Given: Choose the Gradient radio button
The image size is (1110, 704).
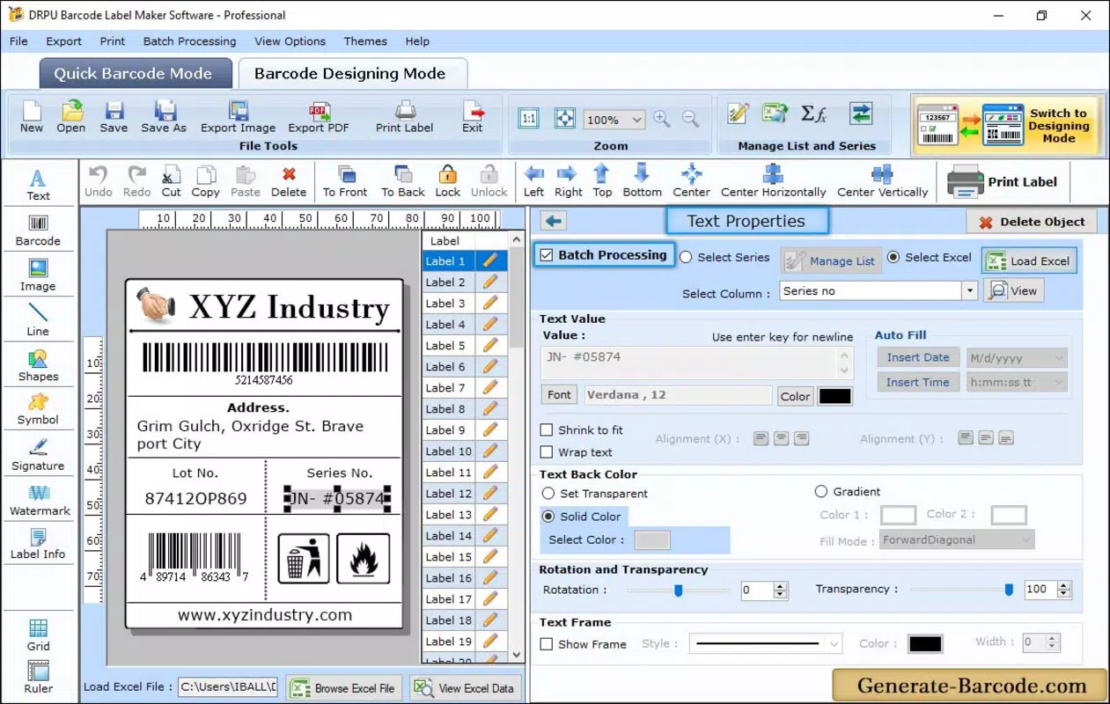Looking at the screenshot, I should 821,492.
